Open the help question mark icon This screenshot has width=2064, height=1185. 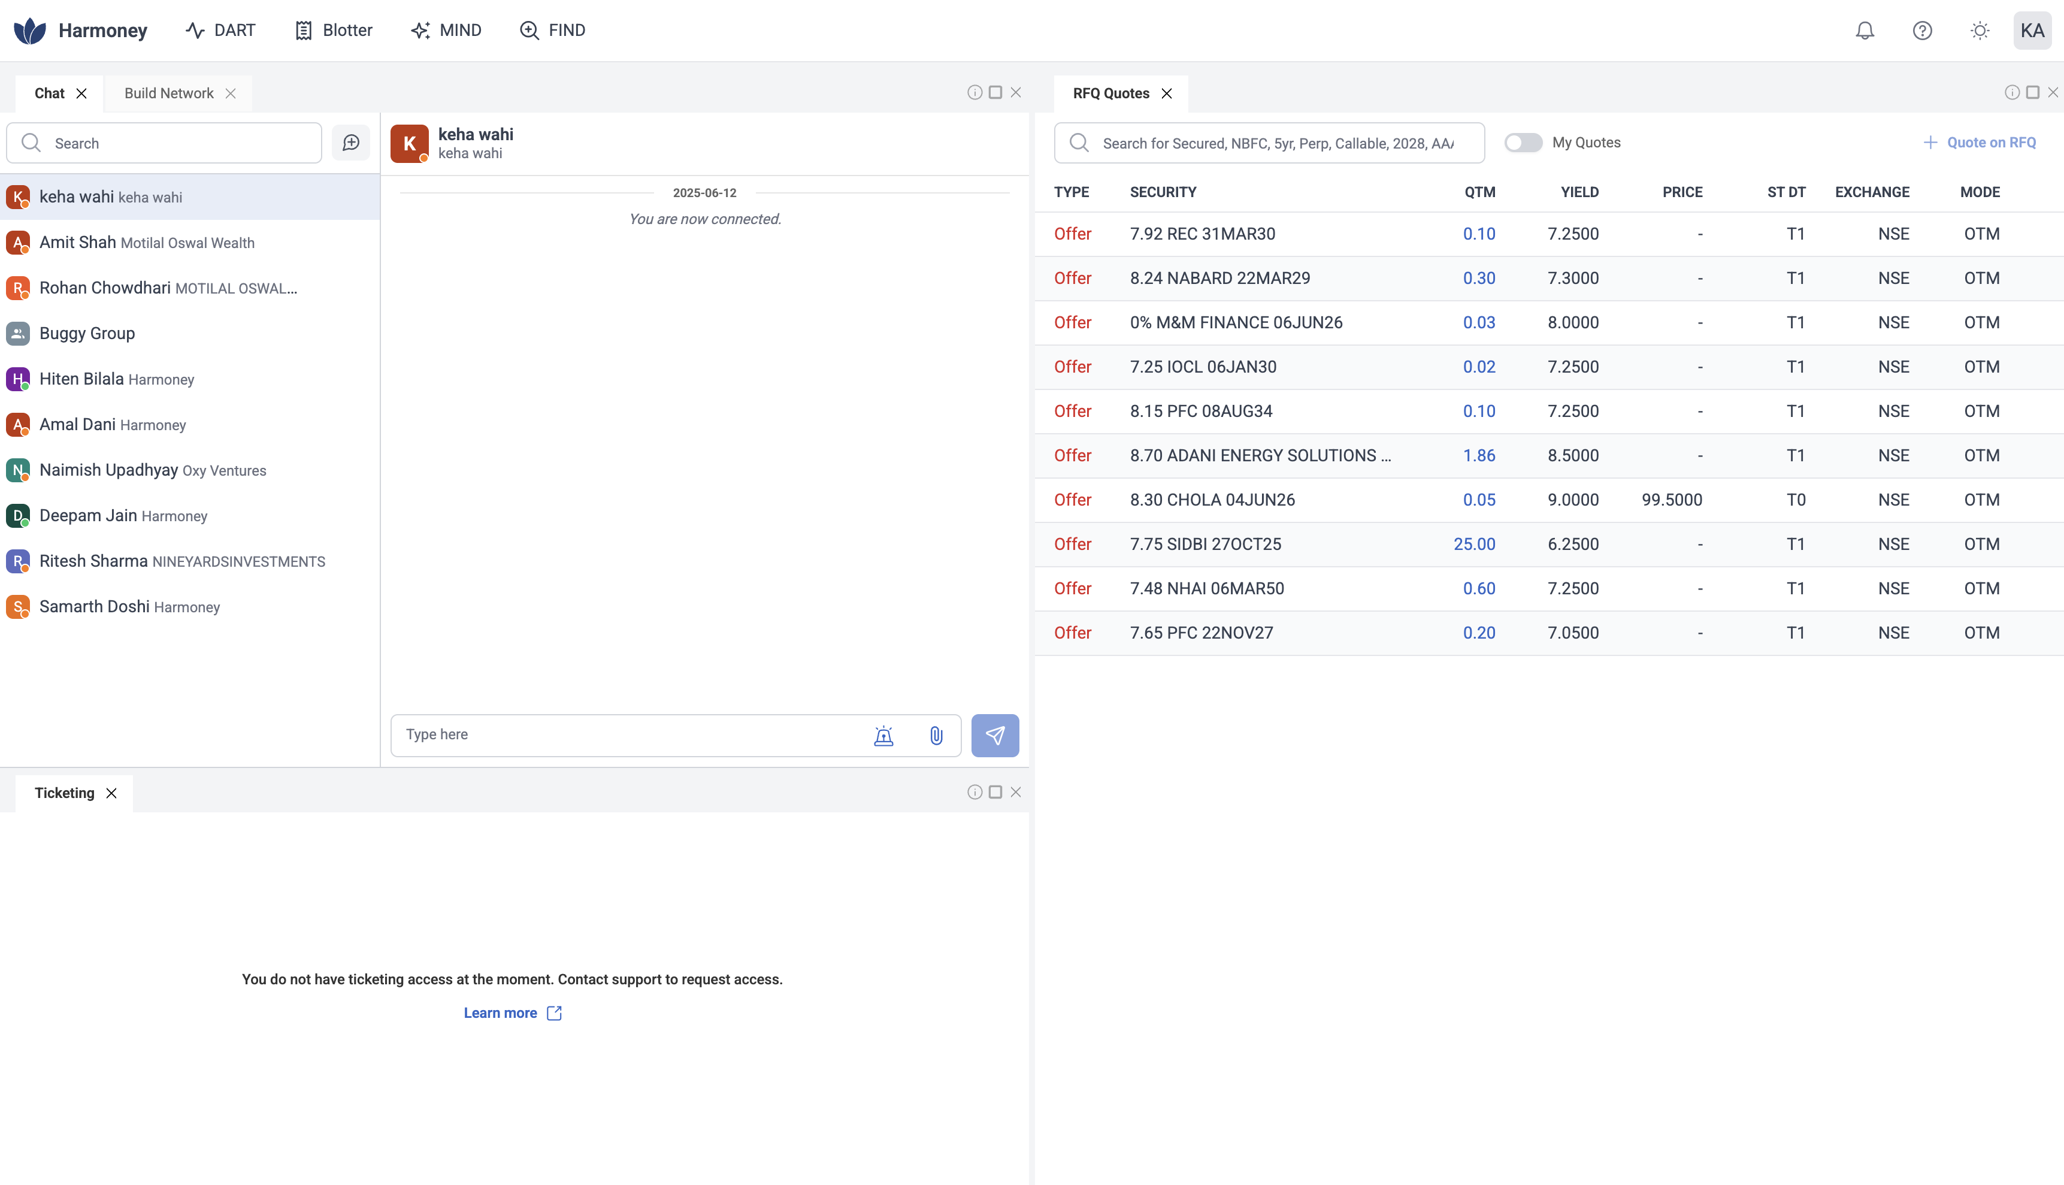click(x=1921, y=31)
